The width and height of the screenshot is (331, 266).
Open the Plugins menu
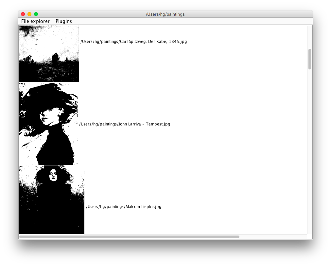(63, 21)
